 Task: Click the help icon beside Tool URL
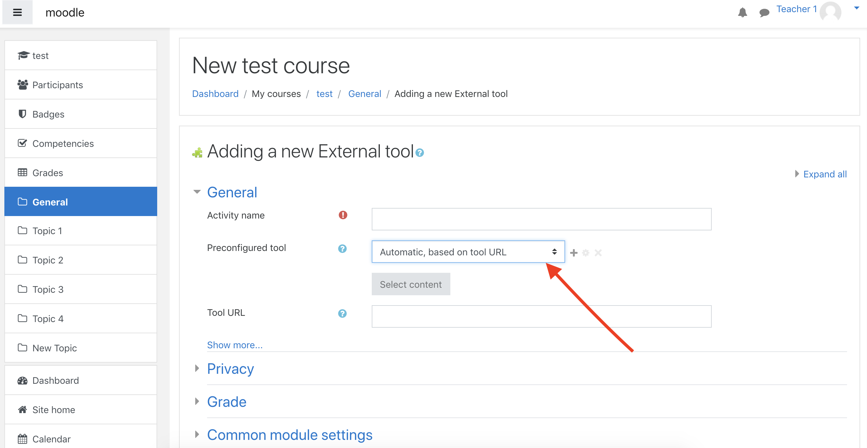342,313
